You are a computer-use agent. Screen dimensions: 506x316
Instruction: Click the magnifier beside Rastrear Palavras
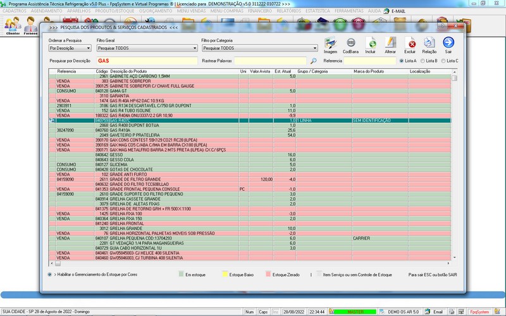313,61
